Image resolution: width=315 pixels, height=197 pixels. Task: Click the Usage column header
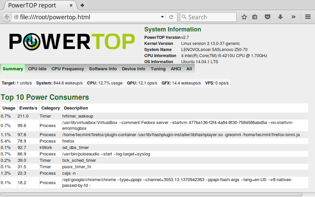click(x=9, y=108)
